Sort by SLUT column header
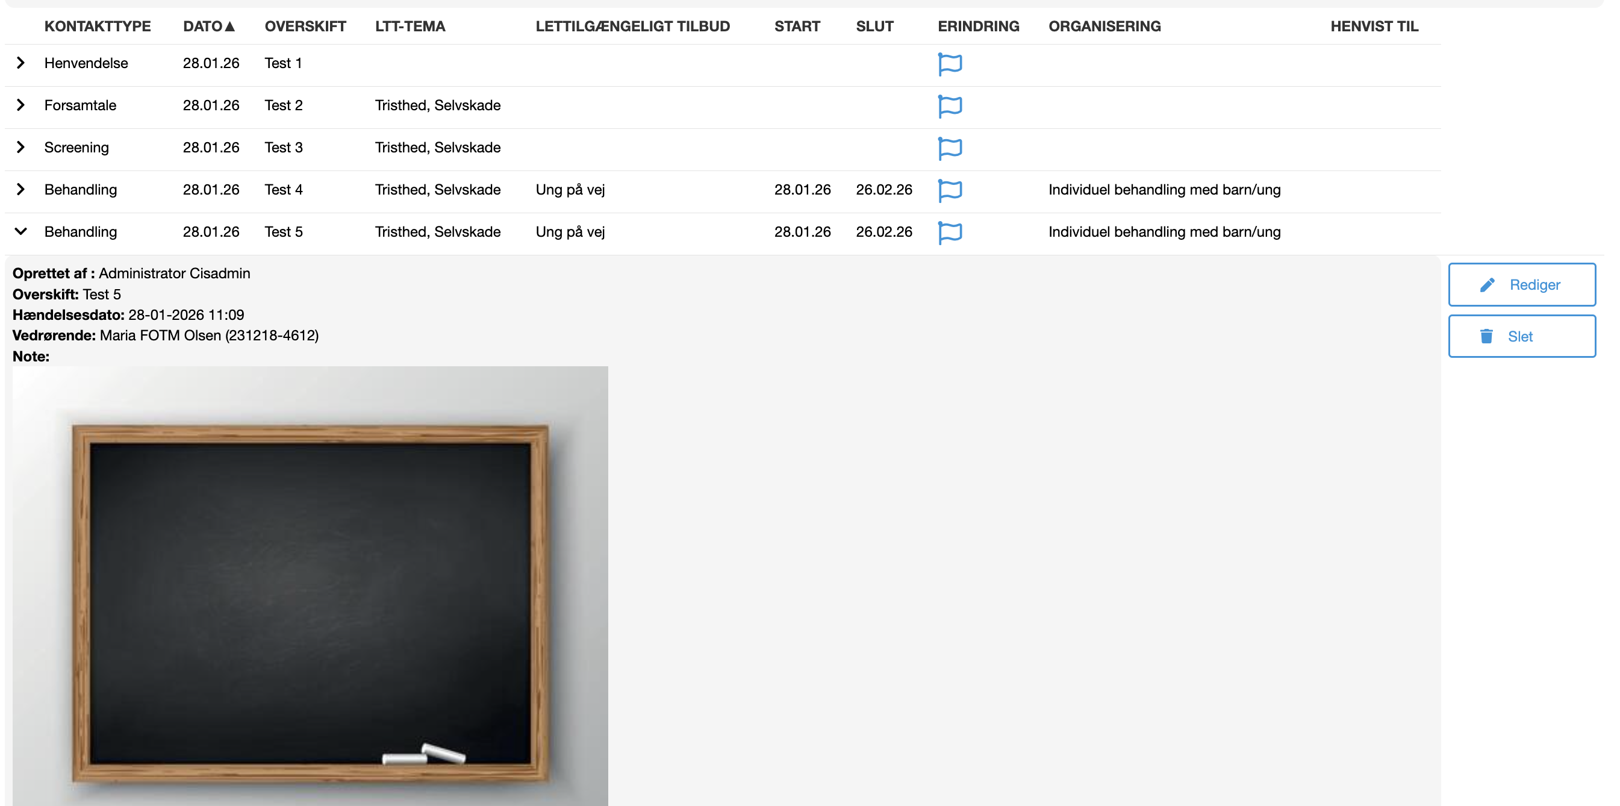Viewport: 1620px width, 806px height. [874, 27]
